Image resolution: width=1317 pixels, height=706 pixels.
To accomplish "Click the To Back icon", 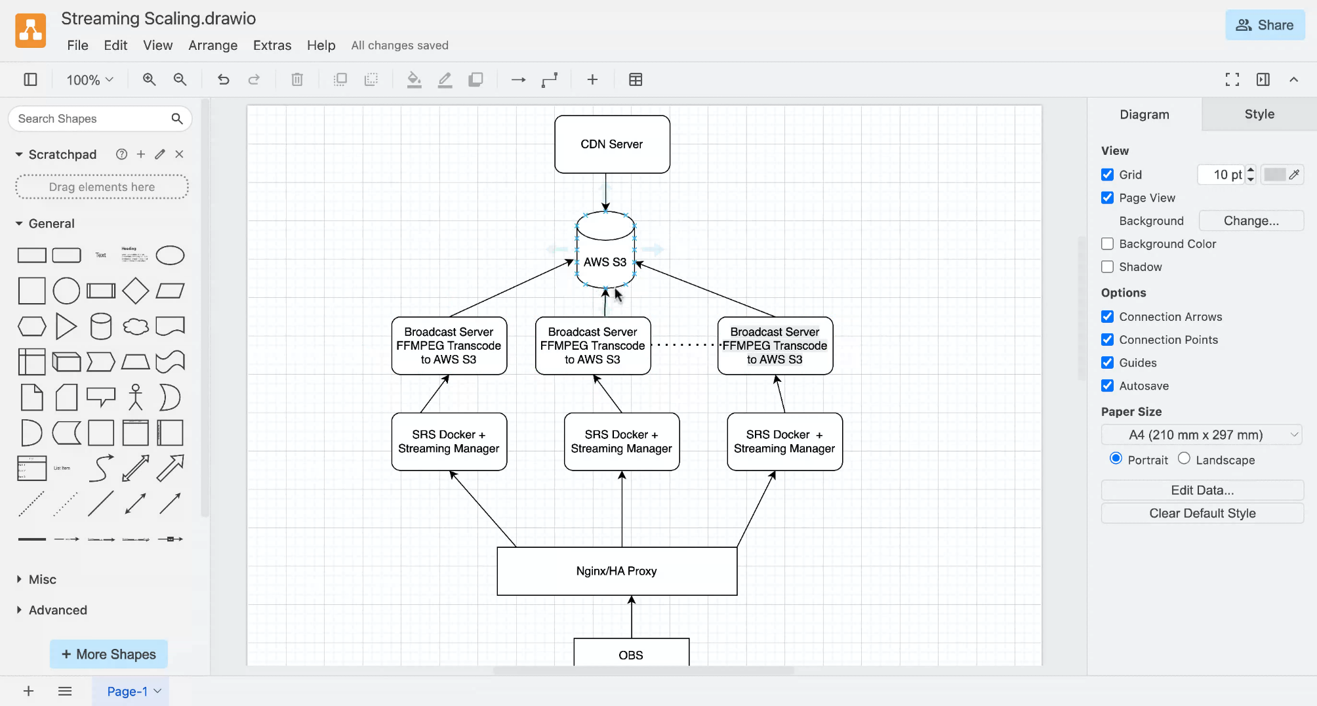I will click(x=371, y=79).
